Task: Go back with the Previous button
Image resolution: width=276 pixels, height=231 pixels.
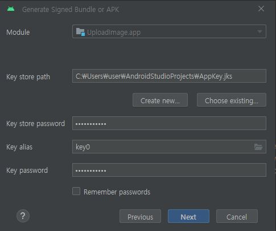Action: click(140, 216)
